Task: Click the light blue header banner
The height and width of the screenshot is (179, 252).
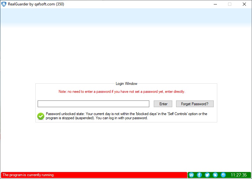Action: [x=126, y=17]
